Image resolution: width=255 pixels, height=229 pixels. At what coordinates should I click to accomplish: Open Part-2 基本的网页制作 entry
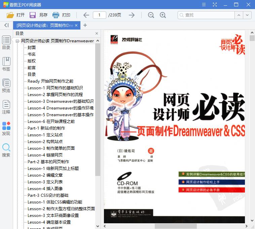click(x=48, y=162)
